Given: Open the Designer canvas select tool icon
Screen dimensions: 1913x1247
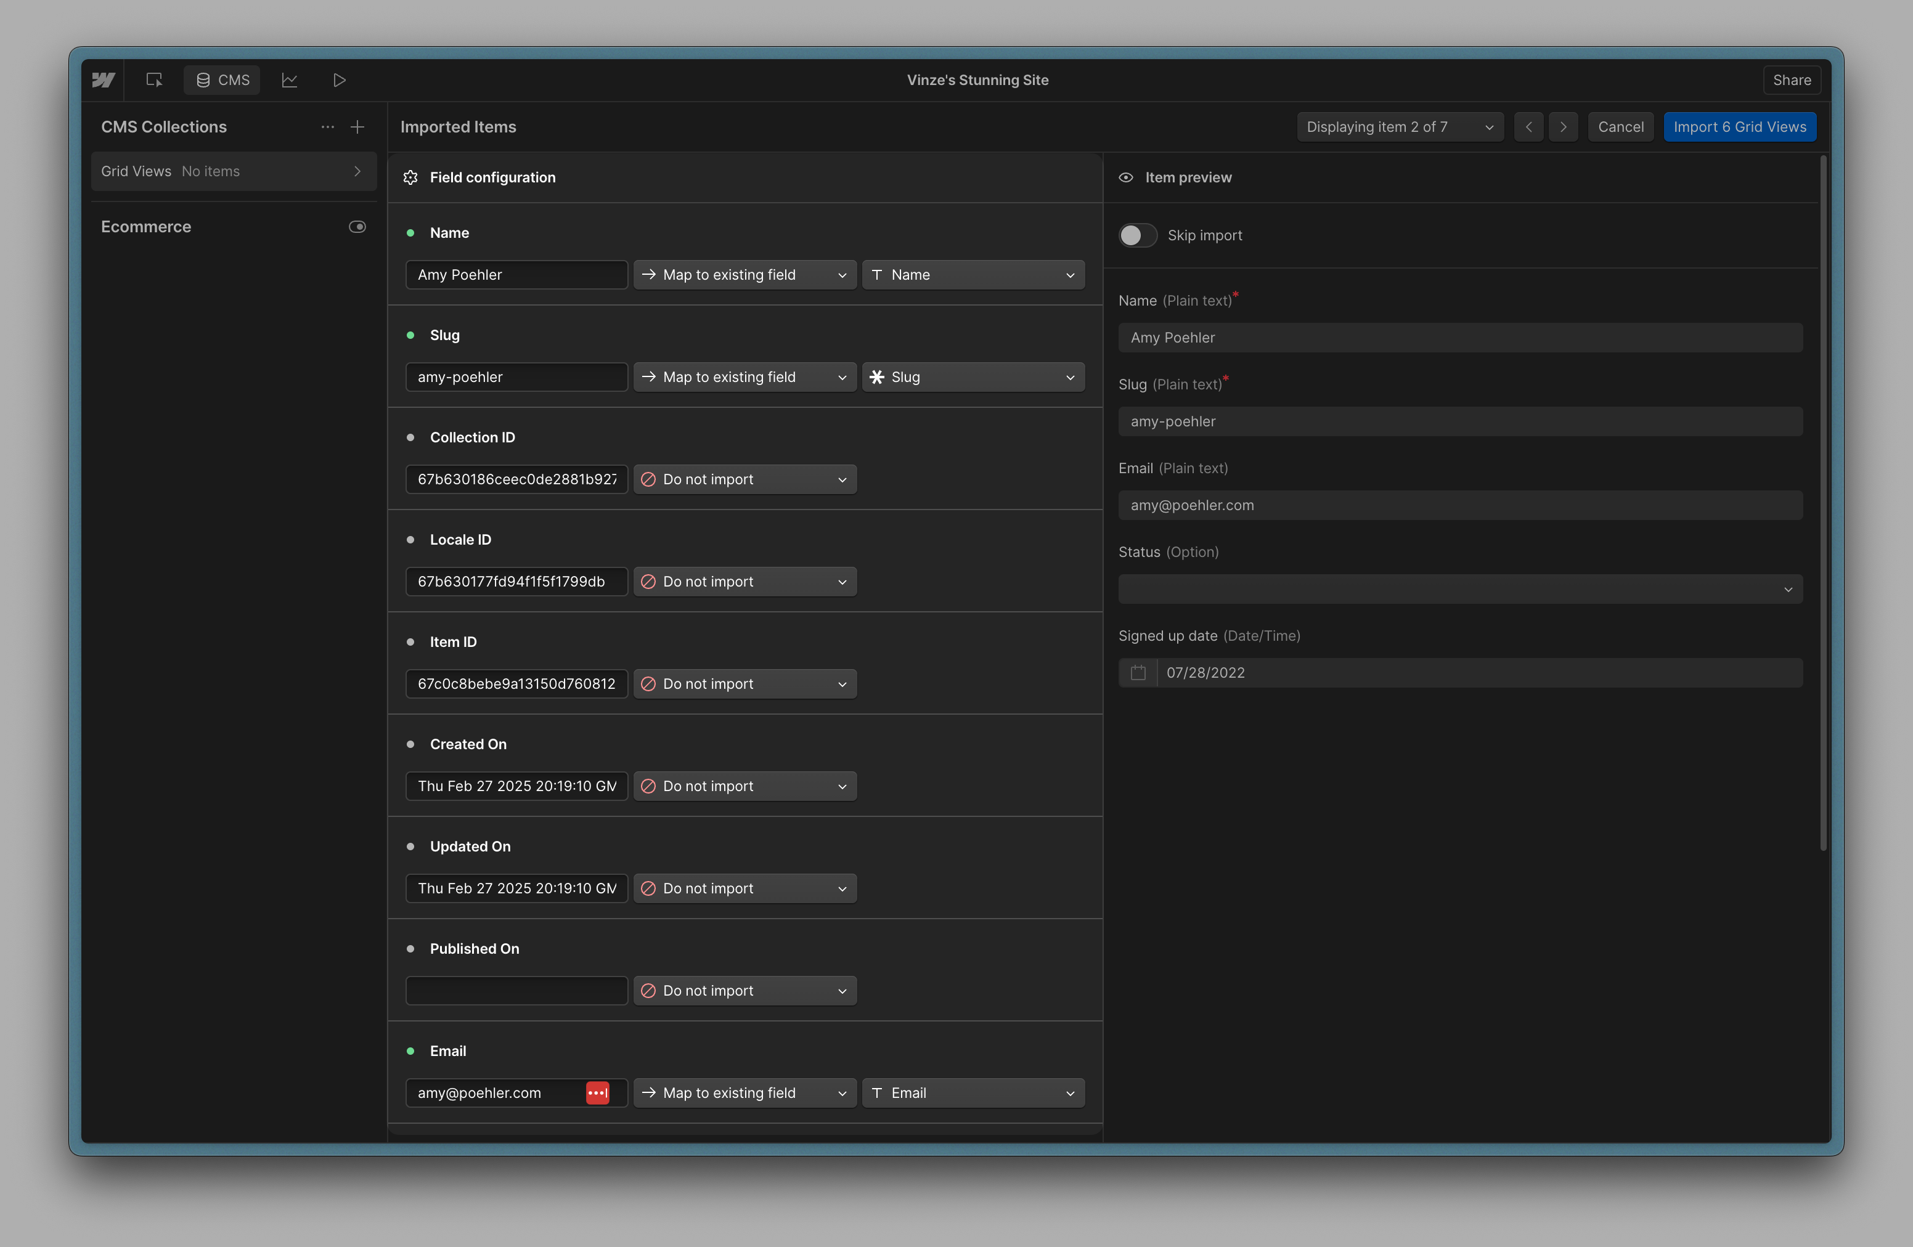Looking at the screenshot, I should tap(153, 79).
